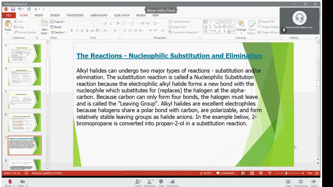Select slide 6 thumbnail

(24, 122)
